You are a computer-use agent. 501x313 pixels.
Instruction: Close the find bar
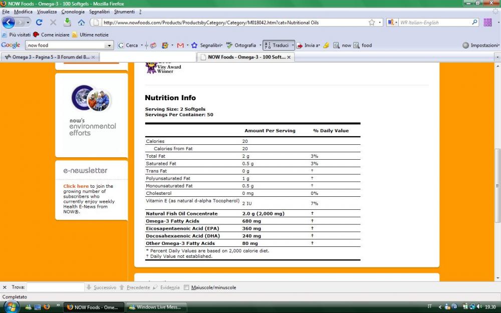5,287
